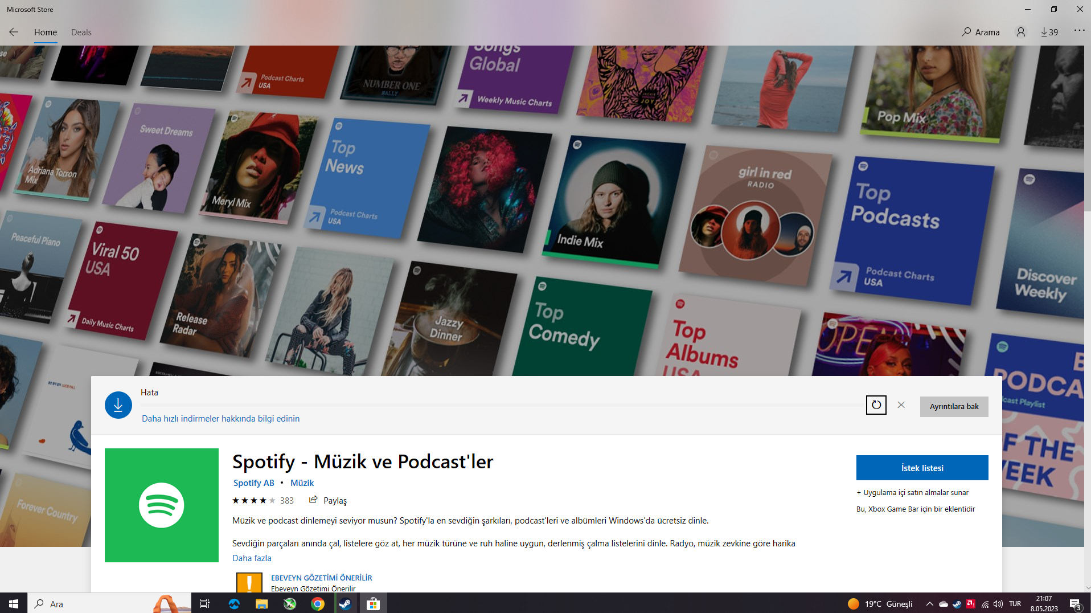Show hidden system tray icons
This screenshot has height=613, width=1091.
pos(930,604)
